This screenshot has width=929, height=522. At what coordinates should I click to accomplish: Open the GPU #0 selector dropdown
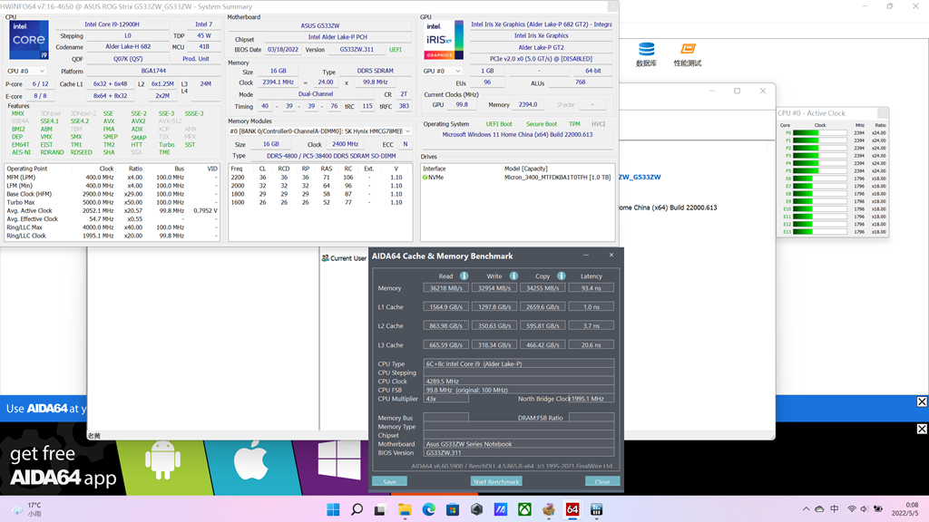coord(442,71)
